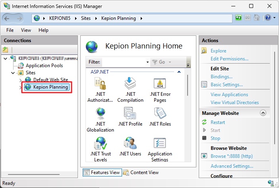Click Browse *:8888 (http) link

pyautogui.click(x=232, y=156)
